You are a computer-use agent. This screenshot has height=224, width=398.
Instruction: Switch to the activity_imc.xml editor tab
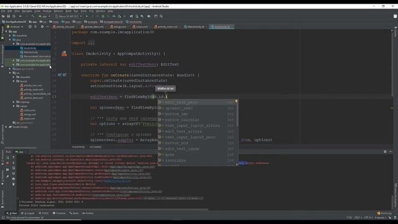click(65, 27)
